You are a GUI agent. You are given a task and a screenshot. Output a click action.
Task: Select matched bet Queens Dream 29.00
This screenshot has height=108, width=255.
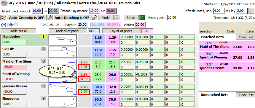click(227, 67)
